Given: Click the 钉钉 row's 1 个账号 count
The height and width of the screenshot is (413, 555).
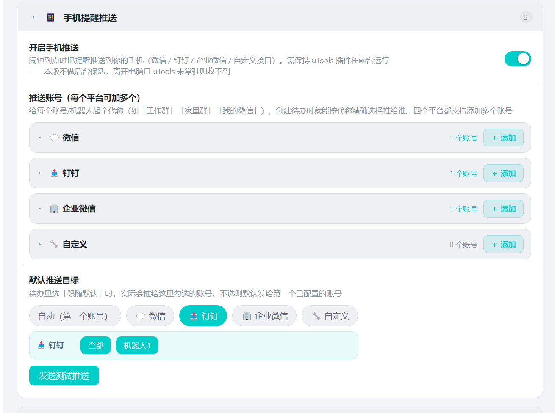Looking at the screenshot, I should tap(463, 173).
